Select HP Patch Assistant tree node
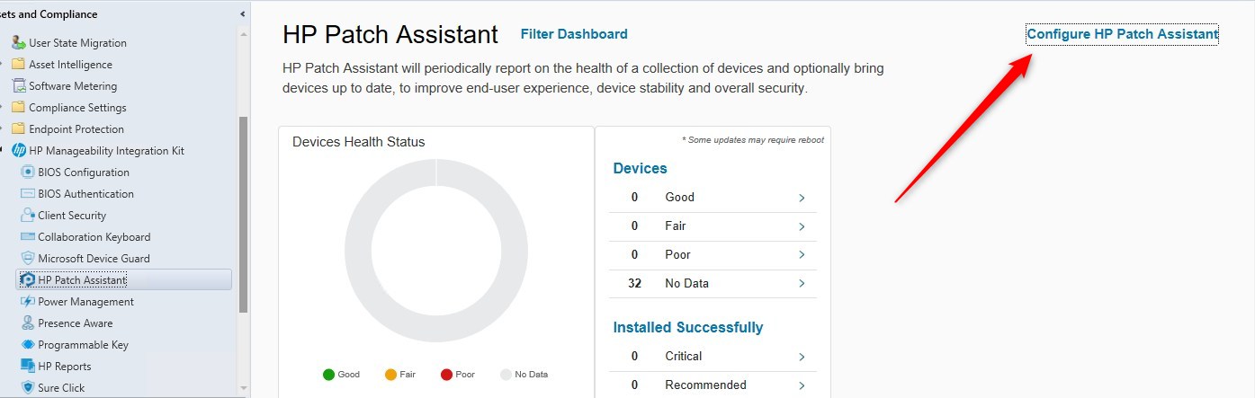1255x398 pixels. click(82, 280)
